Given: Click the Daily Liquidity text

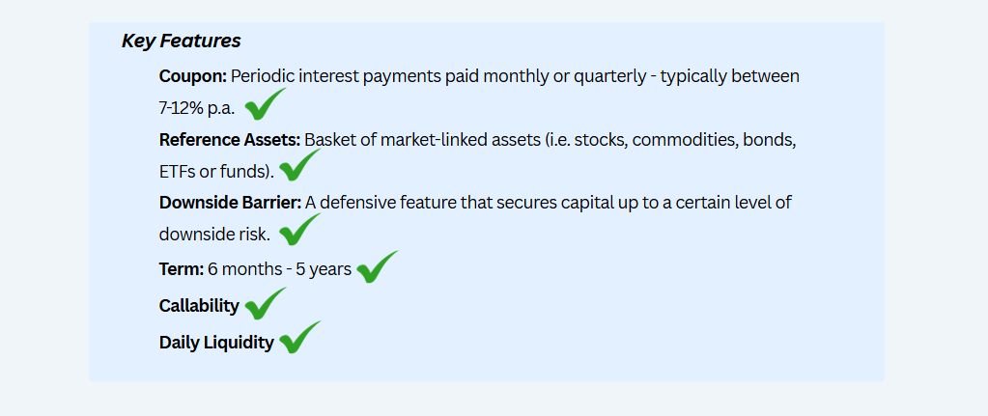Looking at the screenshot, I should click(x=216, y=343).
